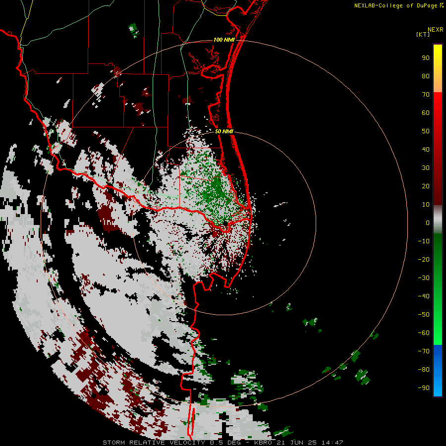Click the -30 value on velocity scale

pyautogui.click(x=424, y=278)
